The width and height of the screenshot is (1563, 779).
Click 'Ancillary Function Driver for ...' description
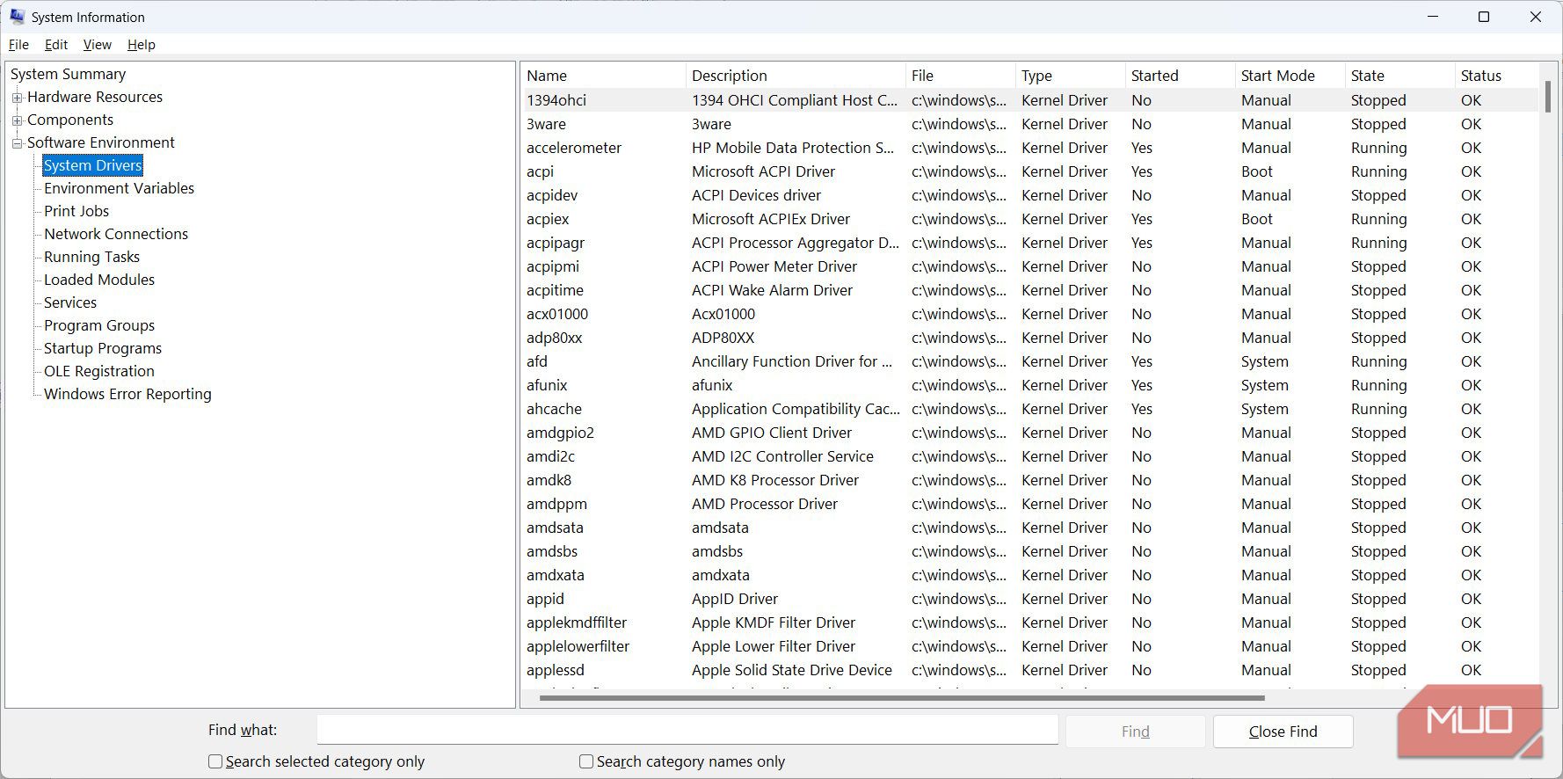click(792, 361)
